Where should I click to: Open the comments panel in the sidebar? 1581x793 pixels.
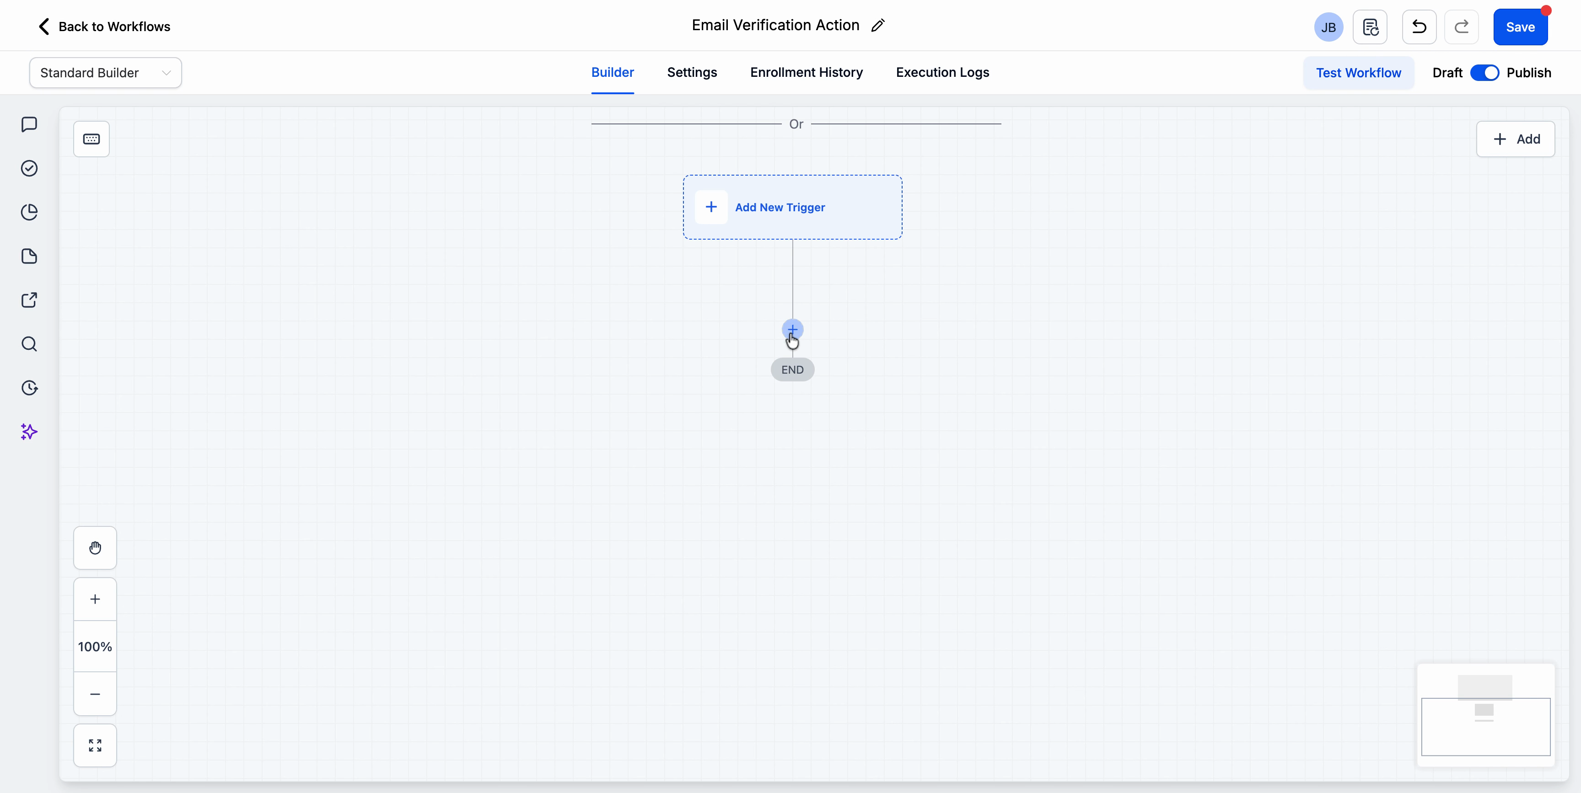pos(29,124)
